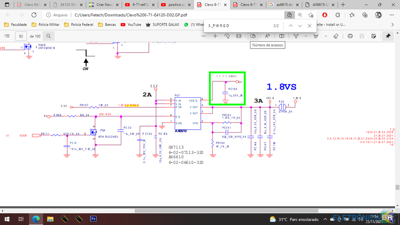The image size is (400, 225).
Task: Open the PDF table of contents sidebar
Action: (7, 36)
